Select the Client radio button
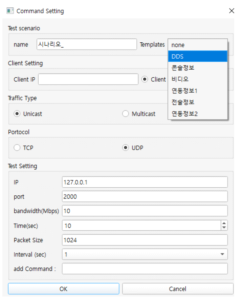Viewport: 238px width, 300px height. [145, 79]
